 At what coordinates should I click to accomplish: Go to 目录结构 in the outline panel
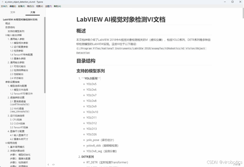pyautogui.click(x=10, y=27)
